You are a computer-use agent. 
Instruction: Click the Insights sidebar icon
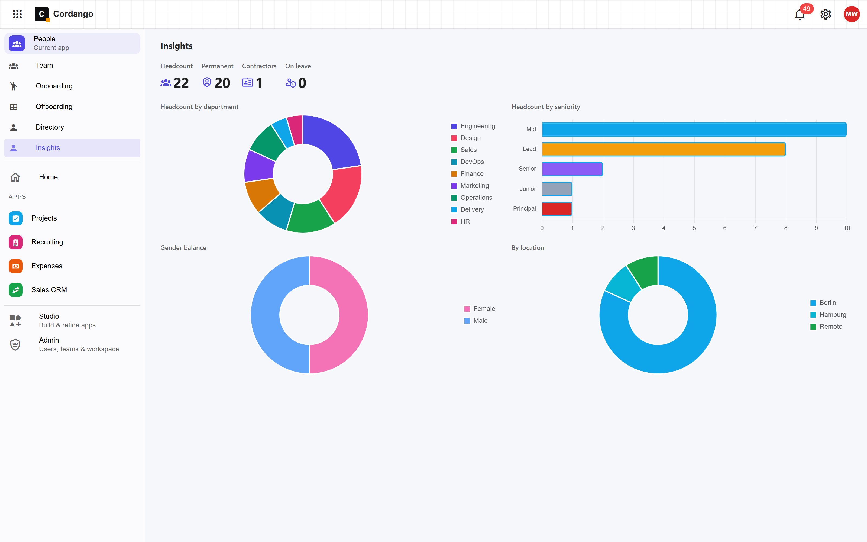(14, 148)
